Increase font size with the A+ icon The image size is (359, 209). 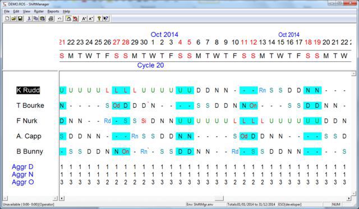pos(84,18)
